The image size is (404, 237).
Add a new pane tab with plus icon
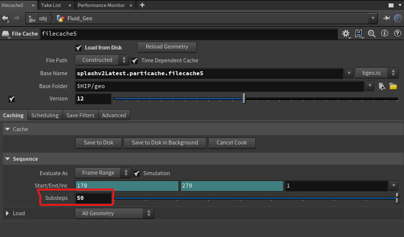coord(142,5)
